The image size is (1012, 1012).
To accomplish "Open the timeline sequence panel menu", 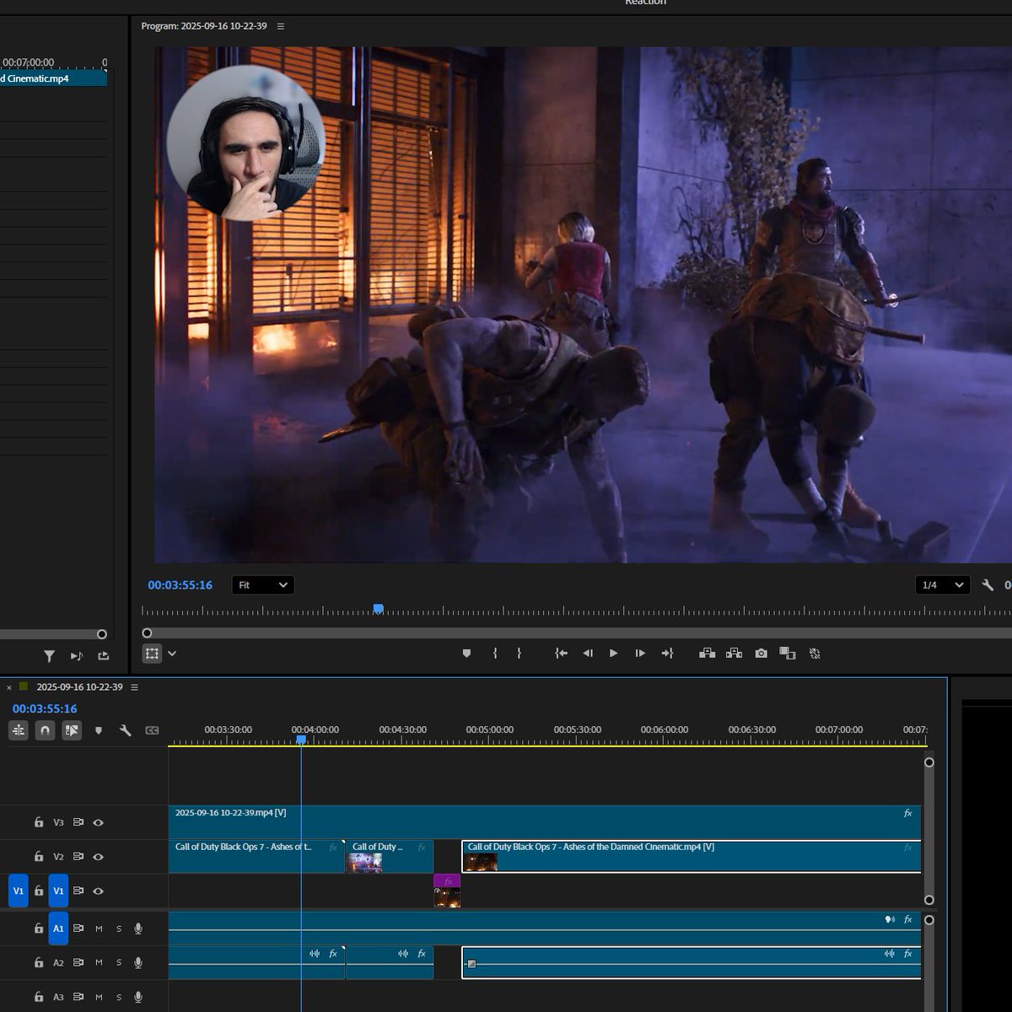I will pyautogui.click(x=134, y=687).
